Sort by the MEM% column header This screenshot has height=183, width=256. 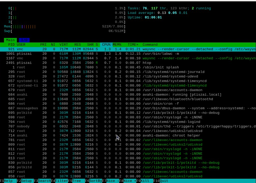[117, 45]
